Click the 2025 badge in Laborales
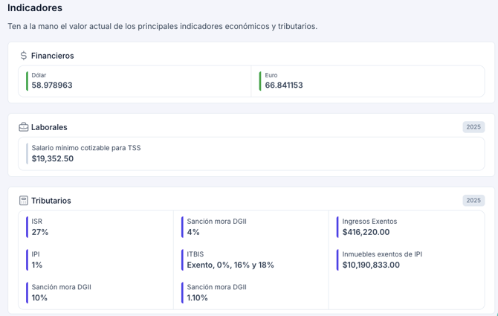Image resolution: width=498 pixels, height=316 pixels. click(x=473, y=127)
